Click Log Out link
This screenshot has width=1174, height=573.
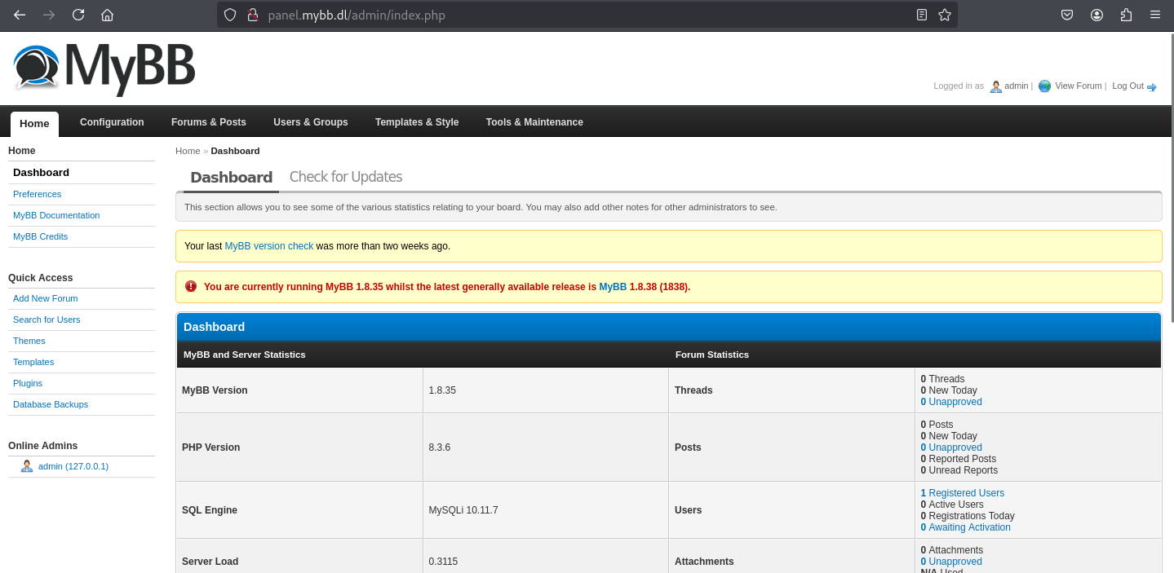point(1127,86)
